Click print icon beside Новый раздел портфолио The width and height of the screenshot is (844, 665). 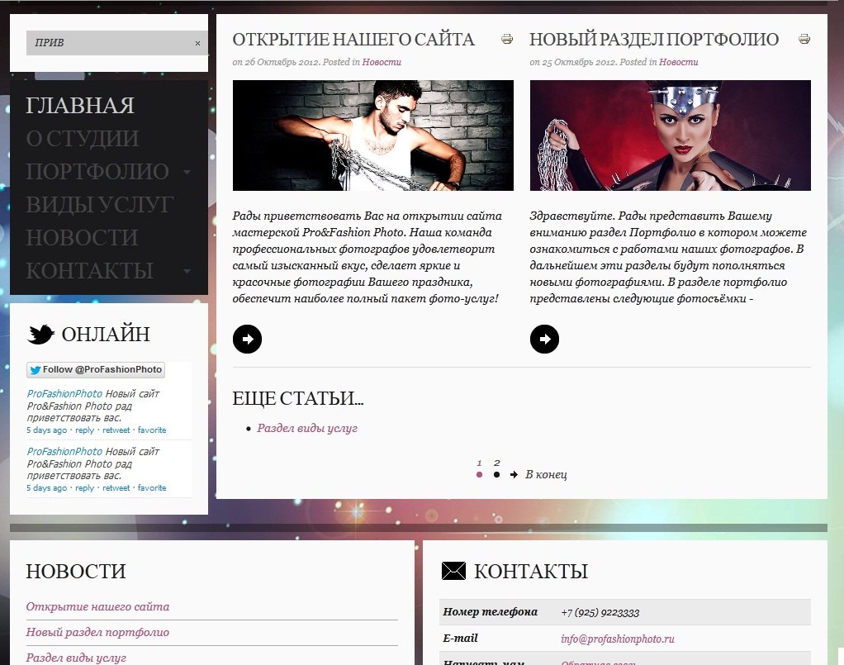tap(804, 39)
